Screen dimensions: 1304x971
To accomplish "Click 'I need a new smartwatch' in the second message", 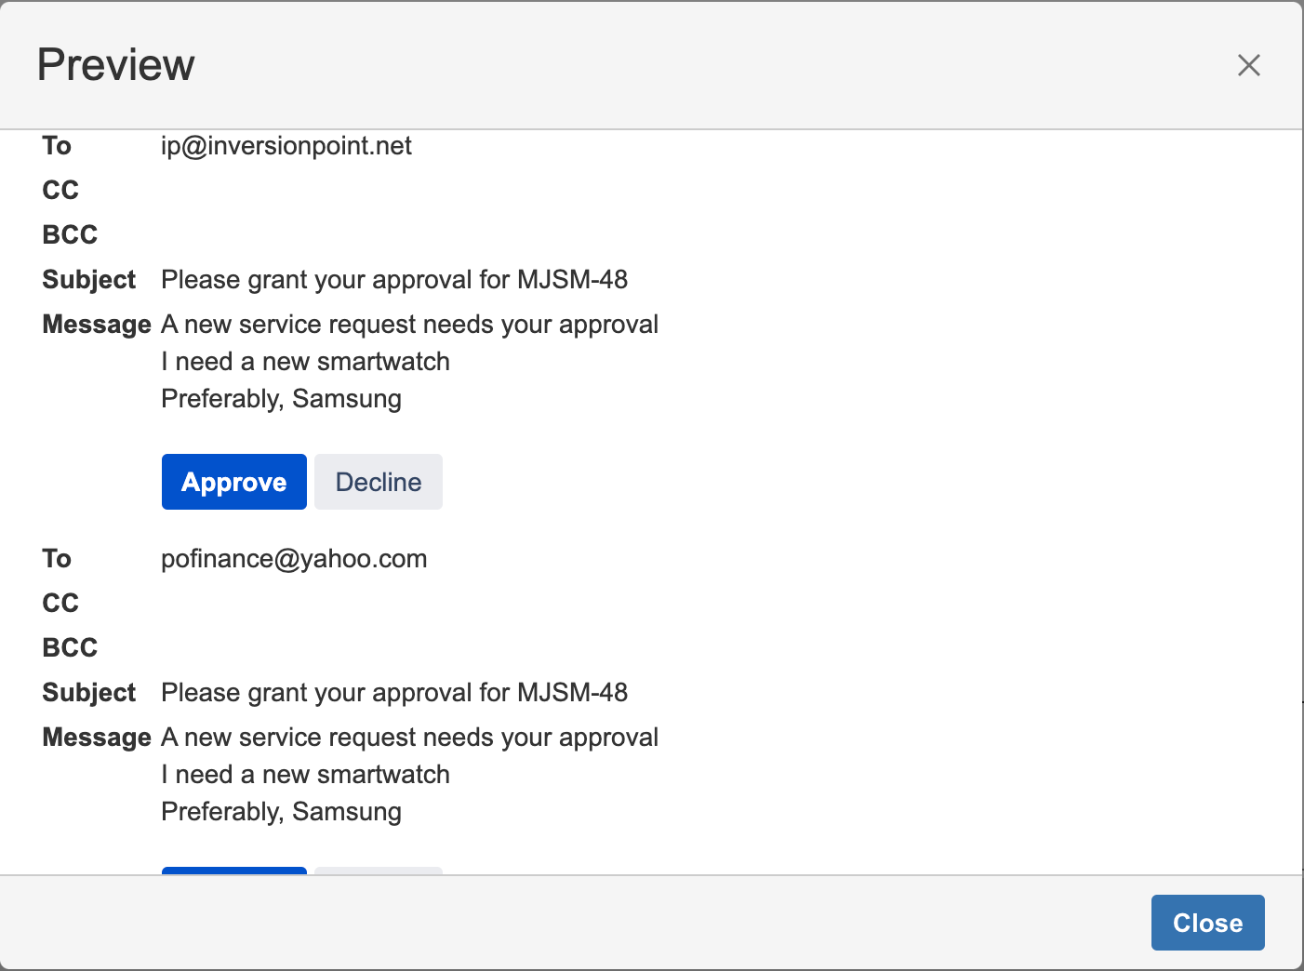I will click(305, 775).
